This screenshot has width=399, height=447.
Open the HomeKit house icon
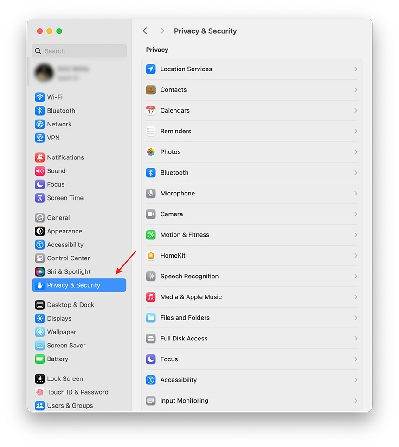[x=151, y=255]
